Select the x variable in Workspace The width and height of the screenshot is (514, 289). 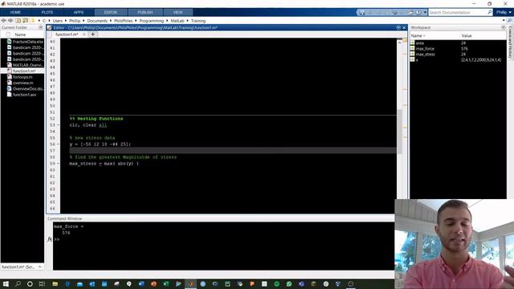pyautogui.click(x=417, y=60)
